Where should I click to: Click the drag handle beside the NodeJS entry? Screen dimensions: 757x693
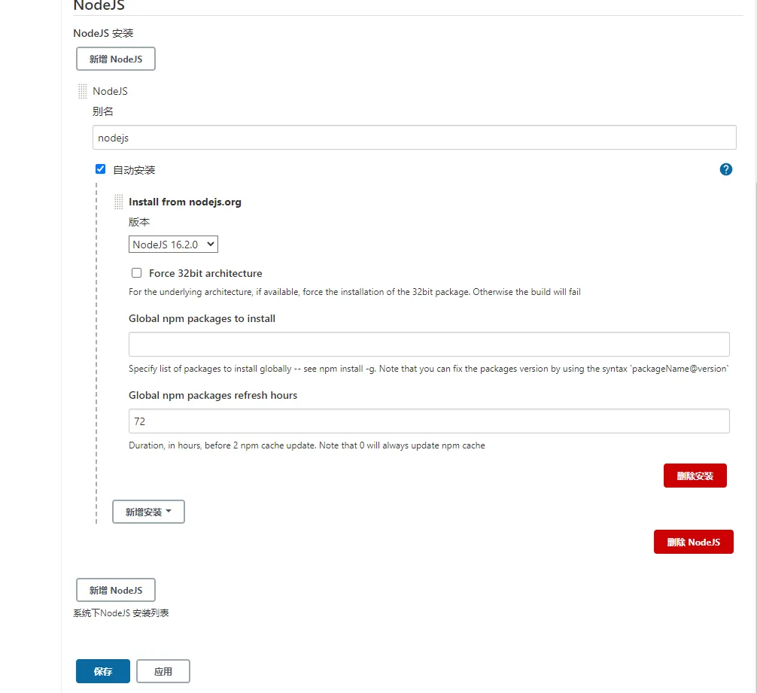click(x=83, y=91)
